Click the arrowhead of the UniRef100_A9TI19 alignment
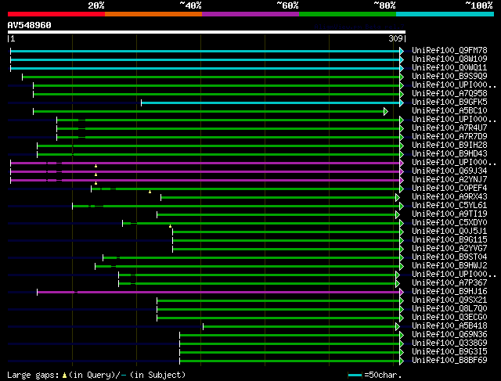This screenshot has width=501, height=381. 398,214
